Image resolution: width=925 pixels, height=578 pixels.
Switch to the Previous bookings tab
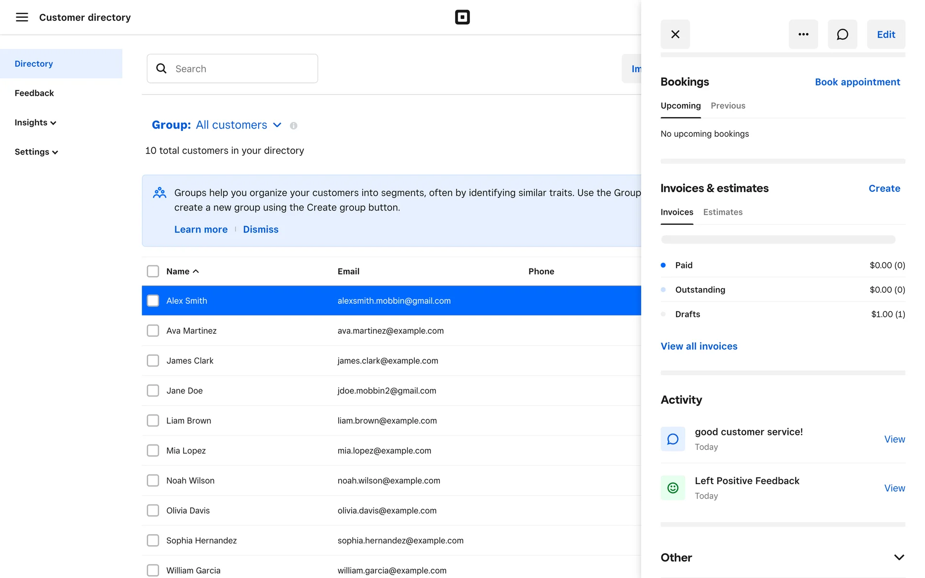point(727,105)
